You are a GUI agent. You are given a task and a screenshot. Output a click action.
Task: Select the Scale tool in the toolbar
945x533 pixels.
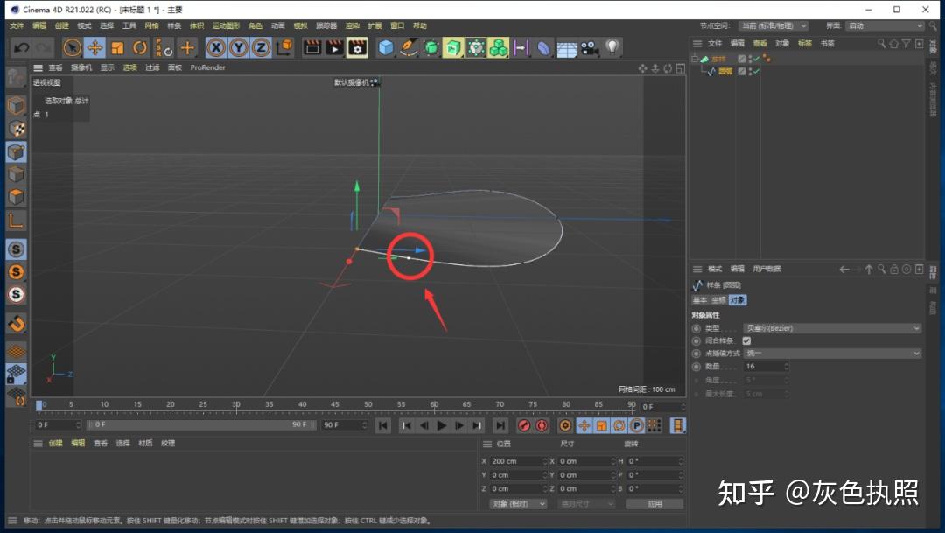[x=117, y=47]
